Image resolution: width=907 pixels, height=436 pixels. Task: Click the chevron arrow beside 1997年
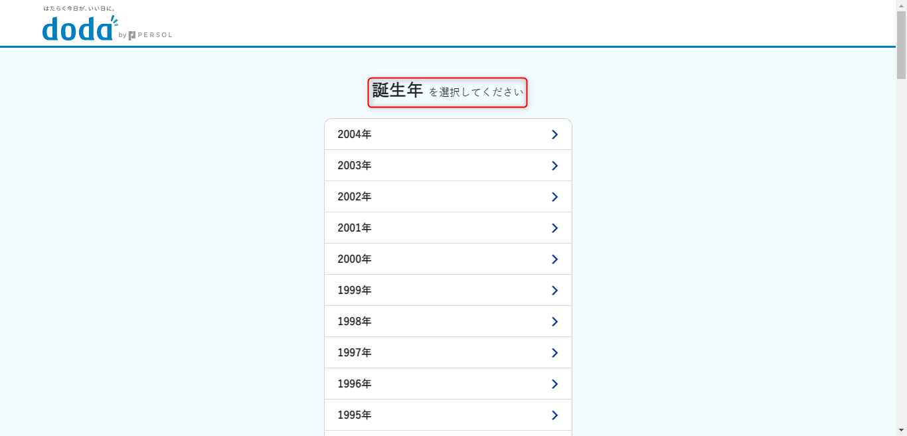click(554, 353)
